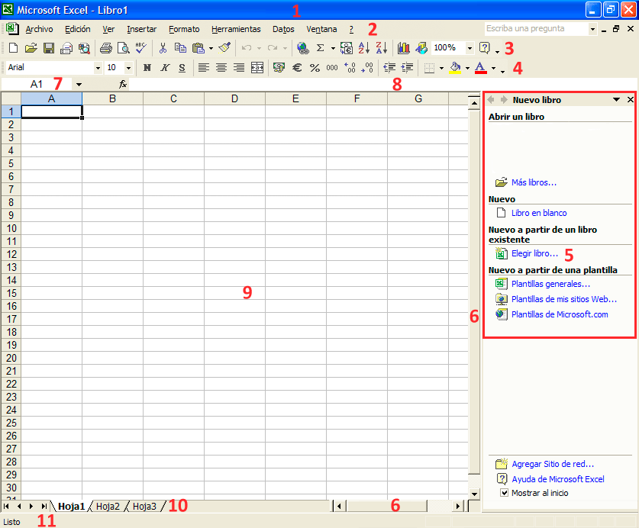This screenshot has height=528, width=639.
Task: Open the Formato menu
Action: pyautogui.click(x=184, y=29)
